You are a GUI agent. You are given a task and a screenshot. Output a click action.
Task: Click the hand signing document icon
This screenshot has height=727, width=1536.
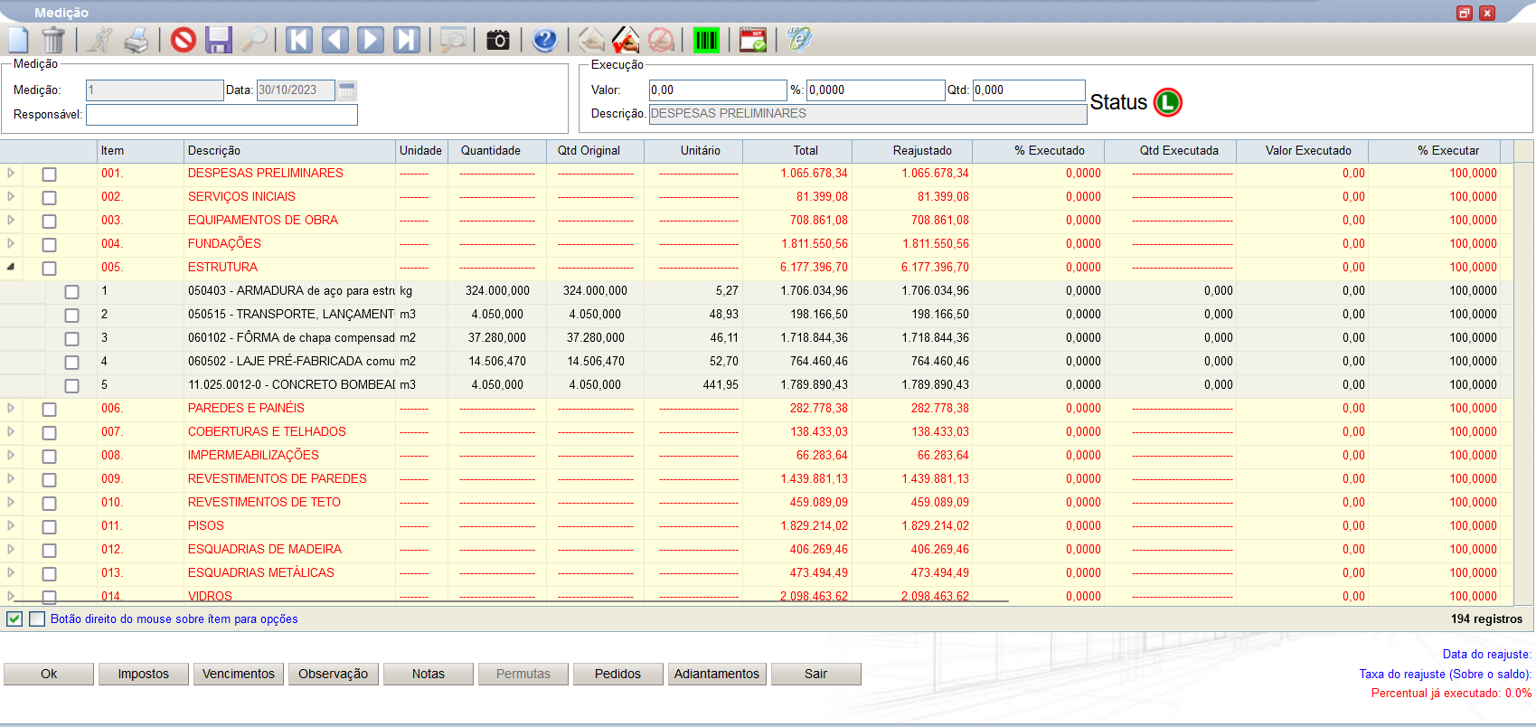[x=591, y=40]
